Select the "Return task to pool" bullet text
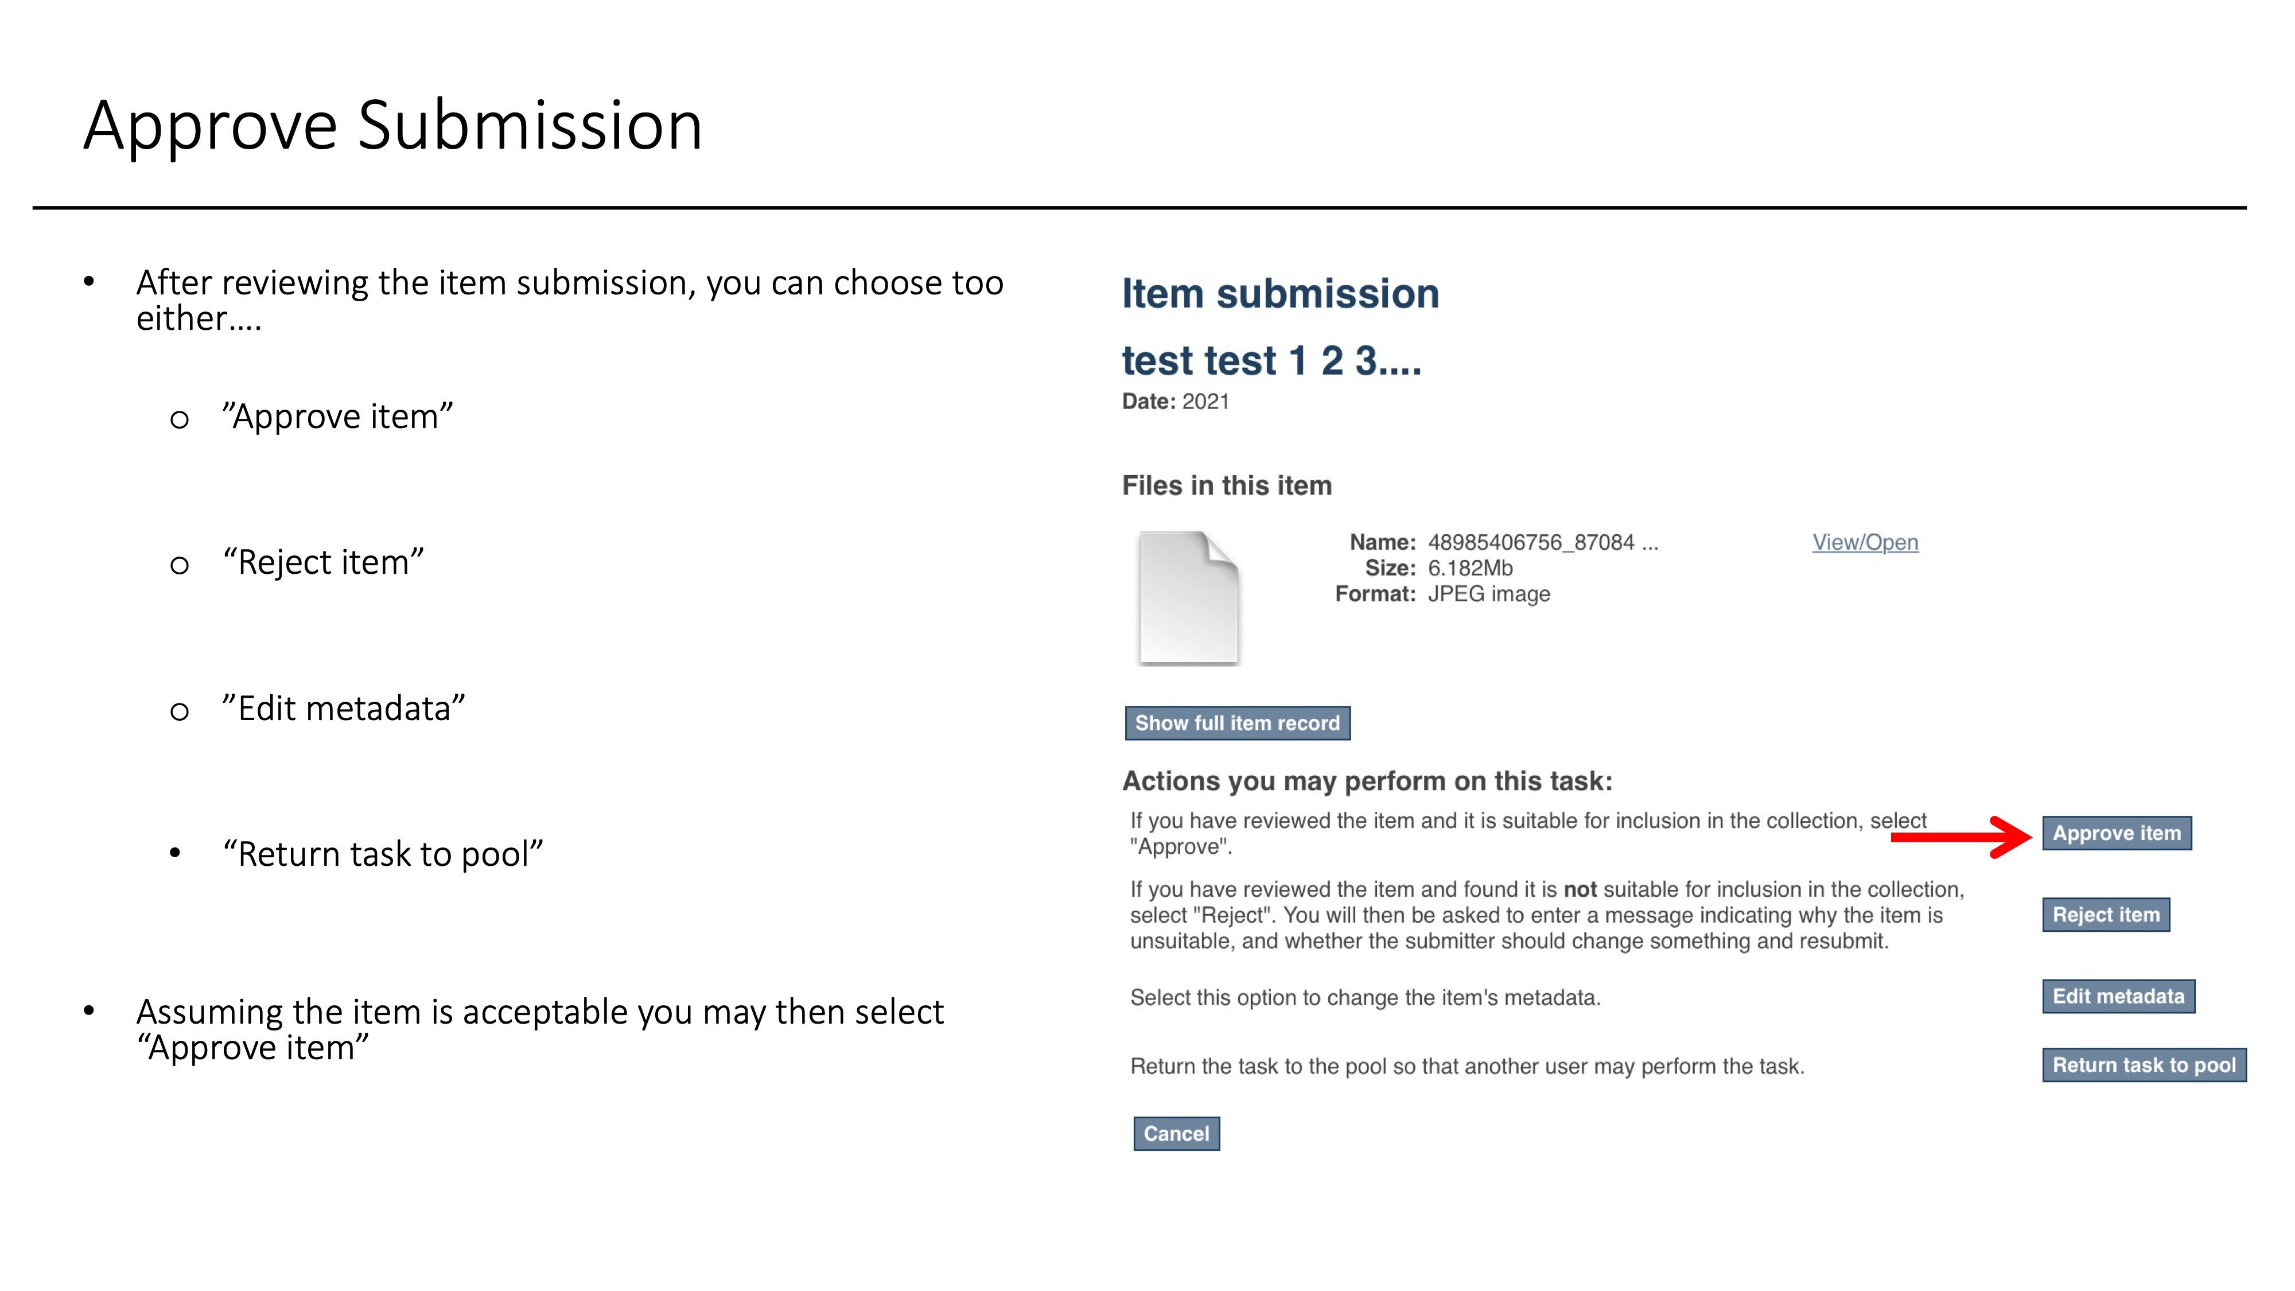2295x1291 pixels. coord(383,854)
